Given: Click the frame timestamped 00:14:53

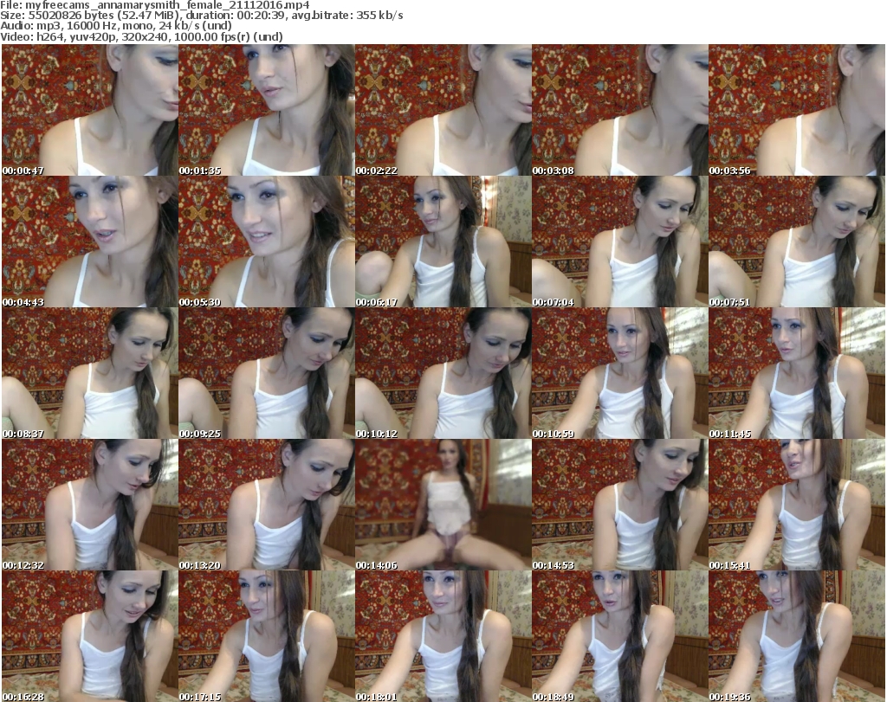Looking at the screenshot, I should pyautogui.click(x=620, y=506).
